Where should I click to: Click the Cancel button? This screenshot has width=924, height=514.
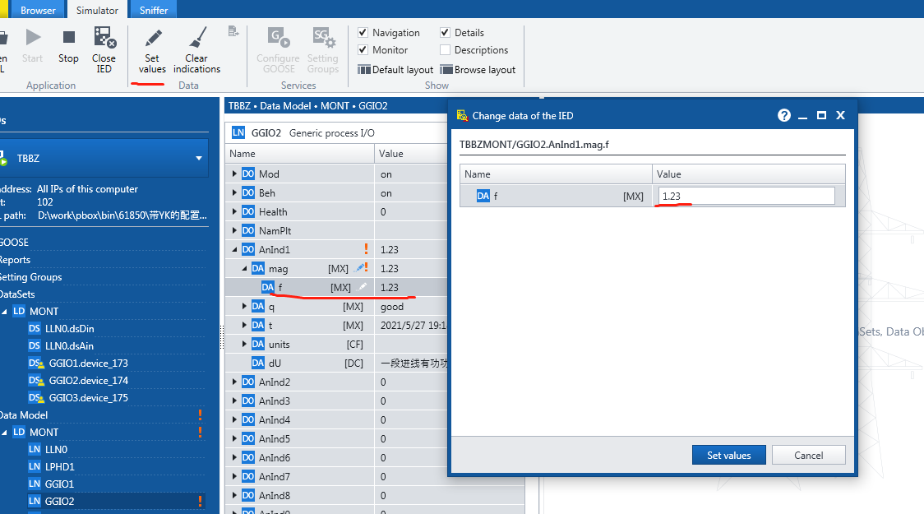808,455
